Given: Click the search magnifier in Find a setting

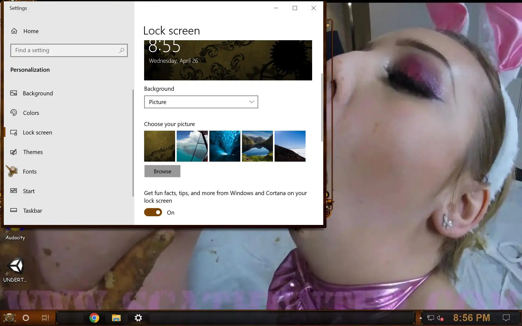Looking at the screenshot, I should tap(122, 50).
